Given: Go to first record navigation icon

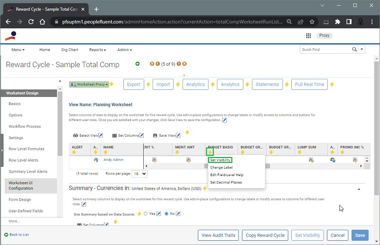Looking at the screenshot, I should [x=152, y=64].
